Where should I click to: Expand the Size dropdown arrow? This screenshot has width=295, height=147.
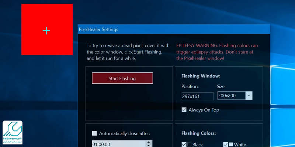[x=249, y=96]
